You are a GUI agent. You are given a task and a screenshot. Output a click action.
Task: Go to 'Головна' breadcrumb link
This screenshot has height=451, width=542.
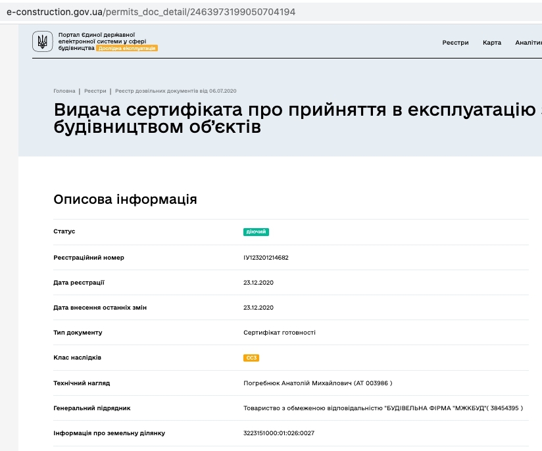tap(64, 91)
